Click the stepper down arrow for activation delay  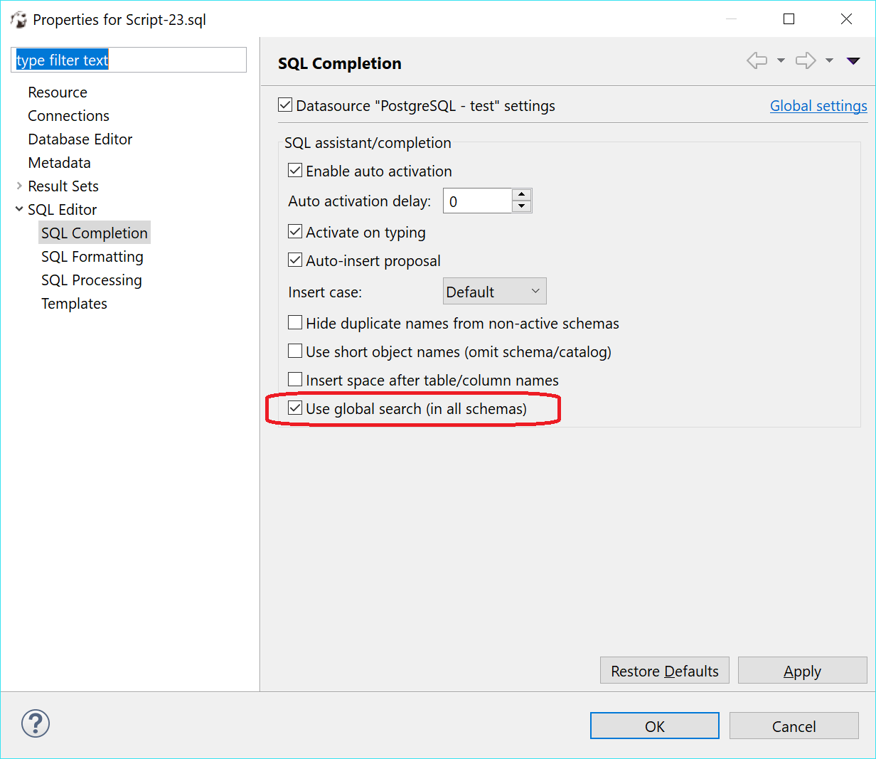[x=521, y=206]
